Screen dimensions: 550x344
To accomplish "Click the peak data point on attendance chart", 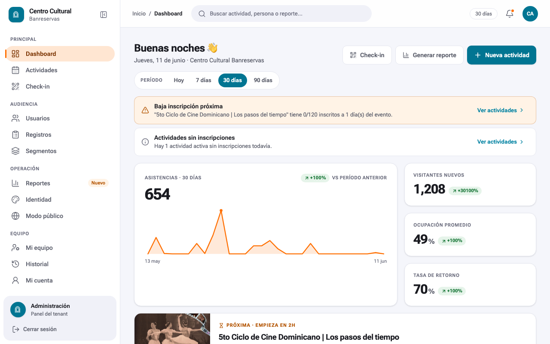I will [221, 210].
